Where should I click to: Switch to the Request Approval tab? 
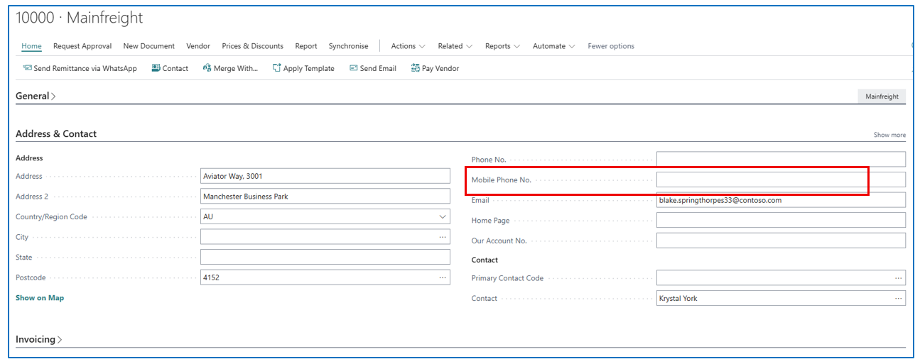tap(82, 46)
